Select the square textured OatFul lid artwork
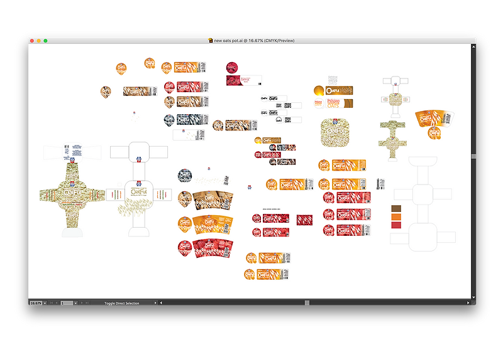 [x=335, y=132]
